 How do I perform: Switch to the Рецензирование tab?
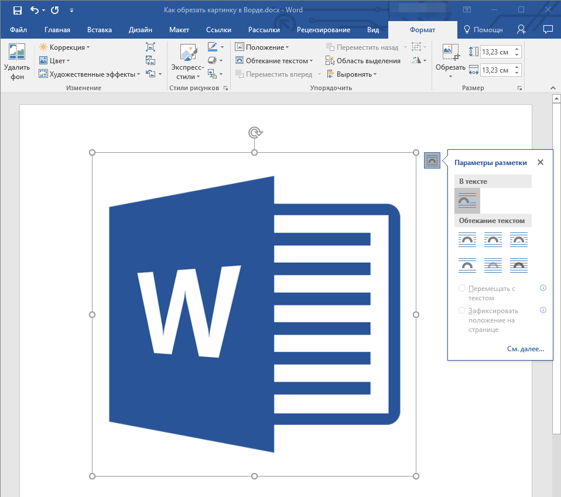tap(323, 30)
